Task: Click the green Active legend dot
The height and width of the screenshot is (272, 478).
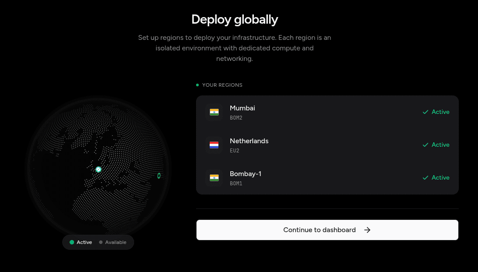Action: click(x=72, y=242)
